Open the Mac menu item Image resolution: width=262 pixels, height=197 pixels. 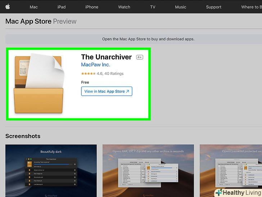pos(33,7)
